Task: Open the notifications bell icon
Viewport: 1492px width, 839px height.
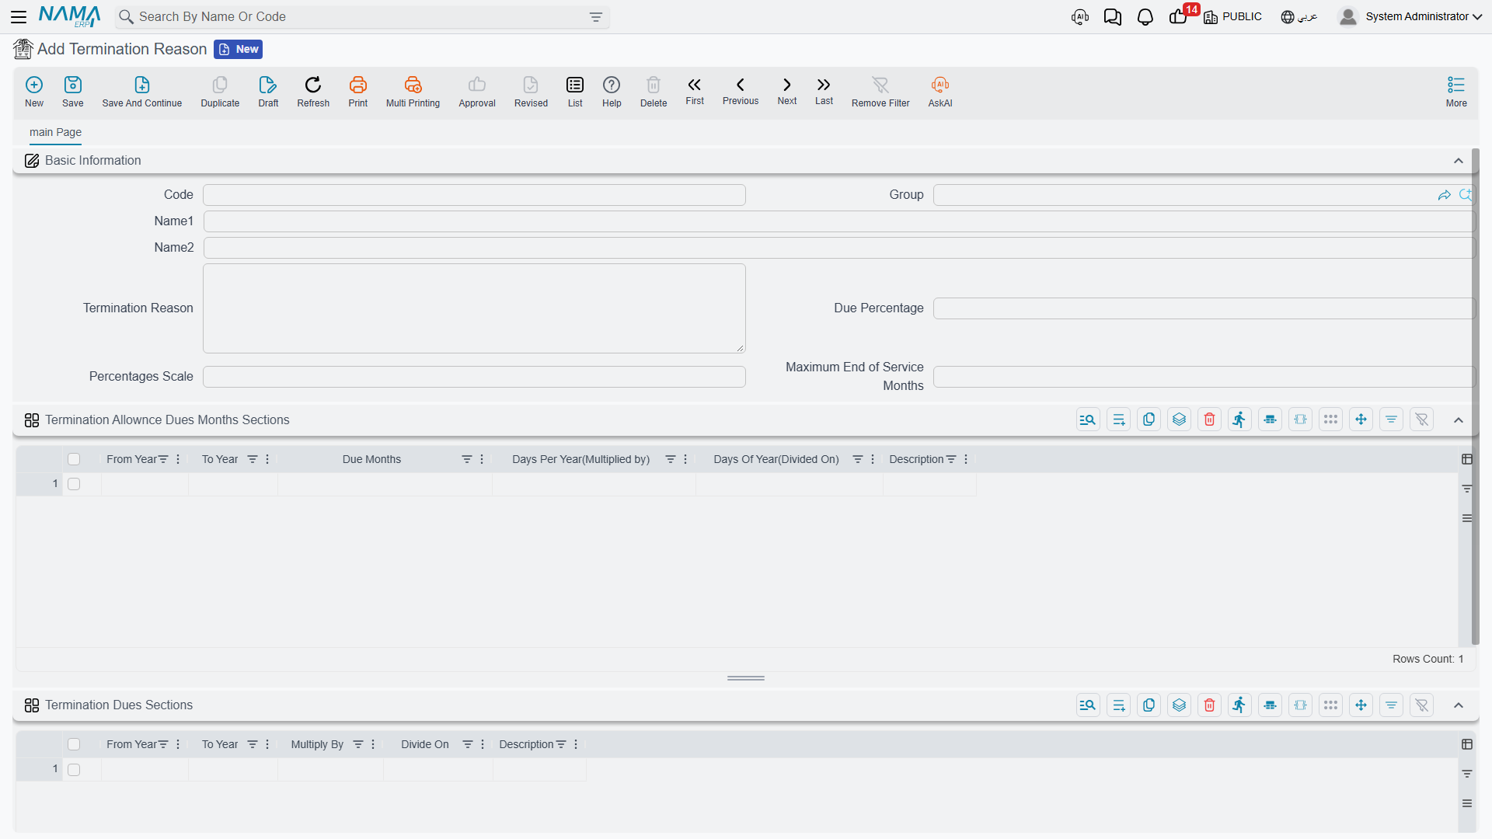Action: (x=1145, y=17)
